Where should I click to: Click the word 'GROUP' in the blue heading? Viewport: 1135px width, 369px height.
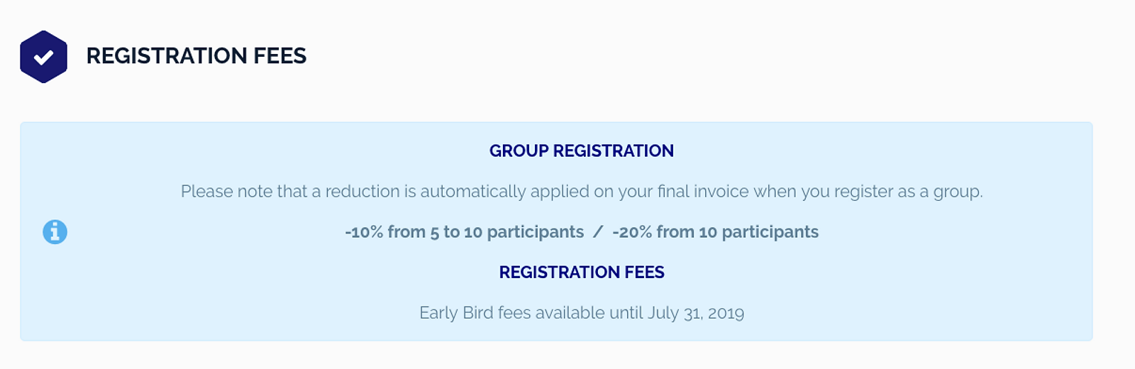[x=519, y=151]
